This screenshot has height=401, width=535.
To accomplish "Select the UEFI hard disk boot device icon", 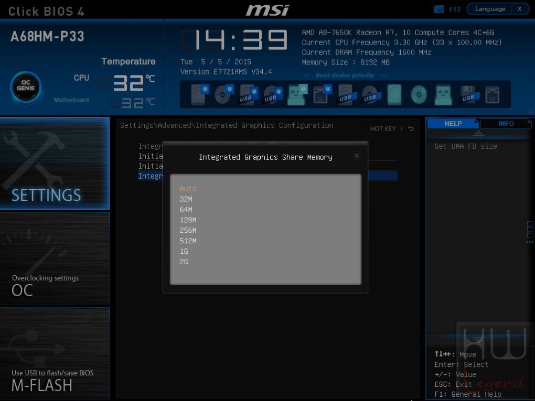I will [x=200, y=94].
